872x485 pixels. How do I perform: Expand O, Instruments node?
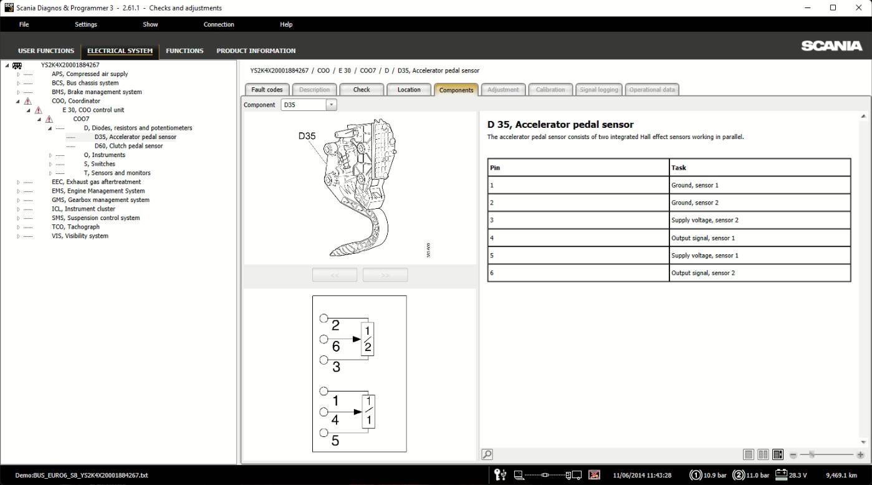(50, 155)
